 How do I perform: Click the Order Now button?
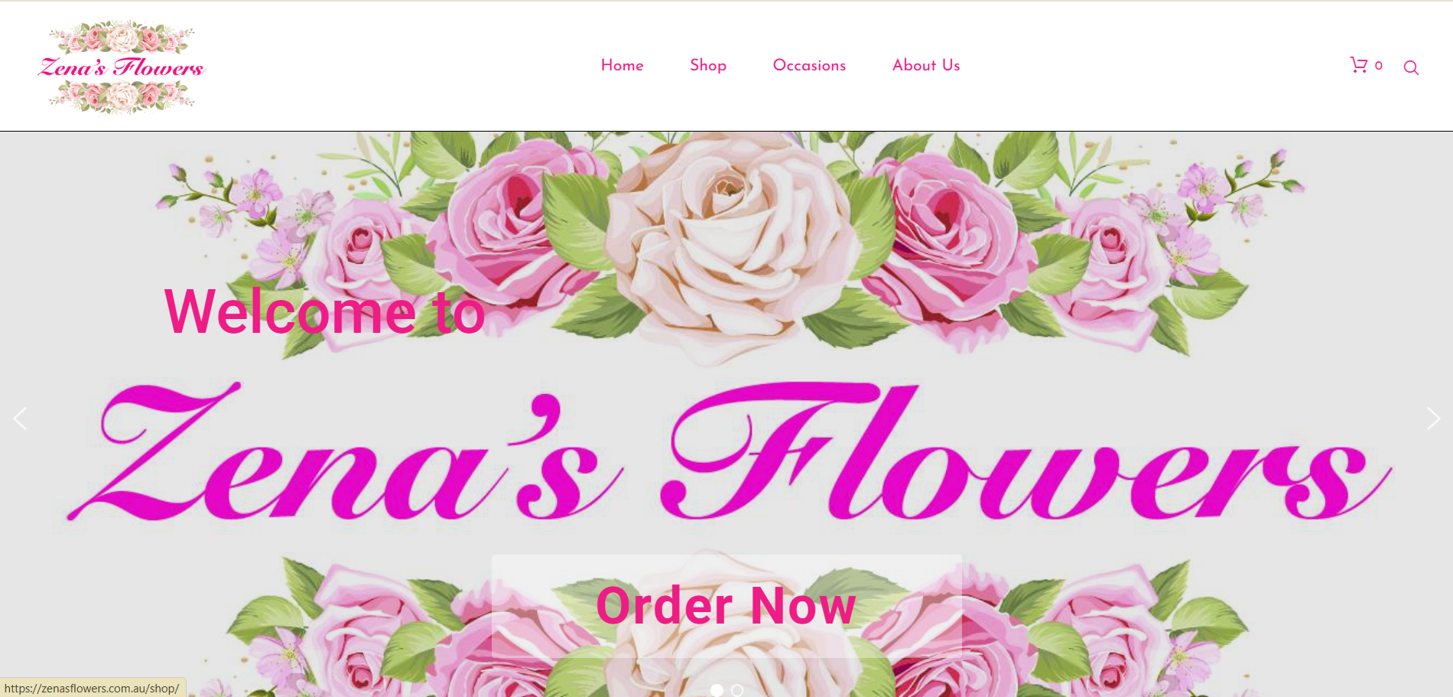pyautogui.click(x=726, y=606)
